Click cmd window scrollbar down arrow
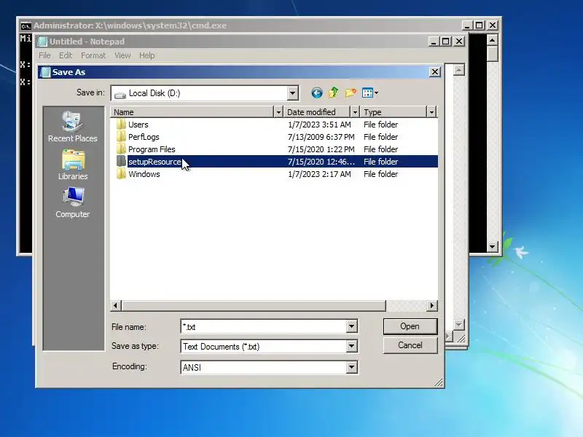 (493, 247)
